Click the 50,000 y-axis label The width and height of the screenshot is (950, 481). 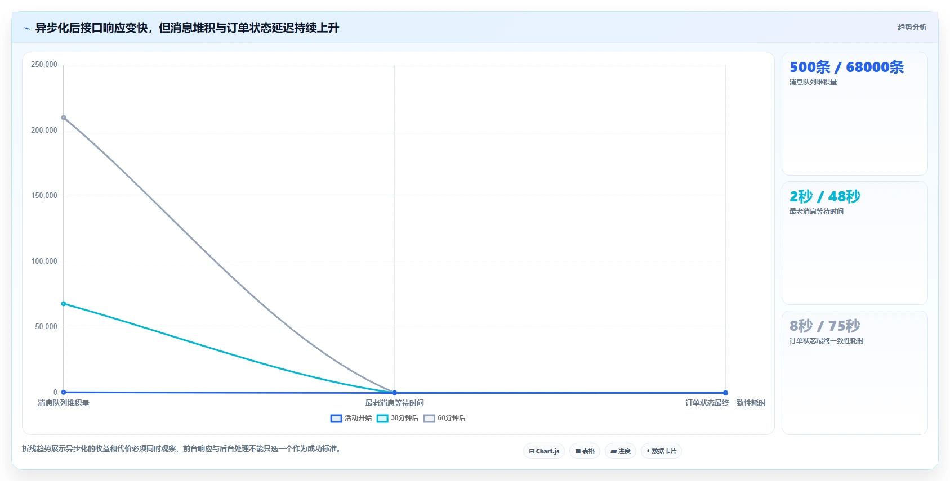pos(46,327)
